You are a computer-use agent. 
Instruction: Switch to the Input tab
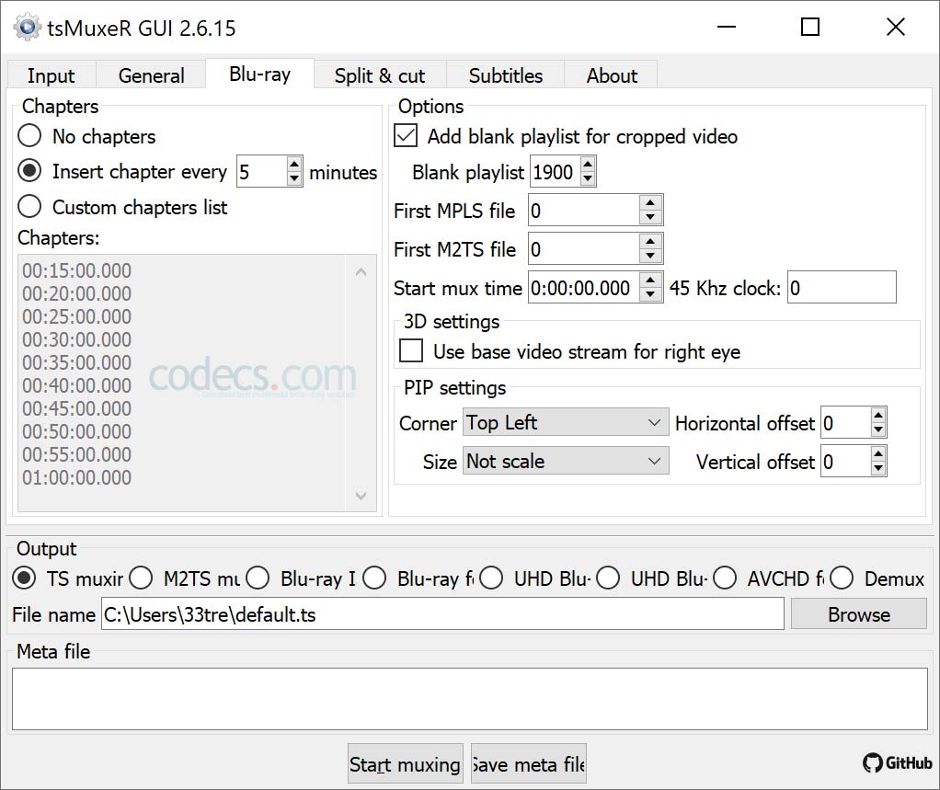pos(52,75)
